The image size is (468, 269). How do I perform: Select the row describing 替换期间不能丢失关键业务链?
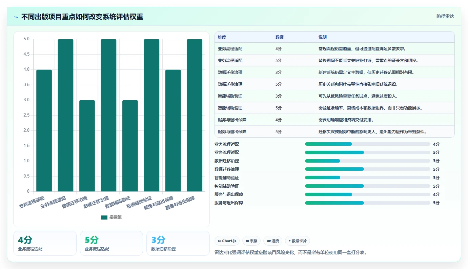pos(334,61)
